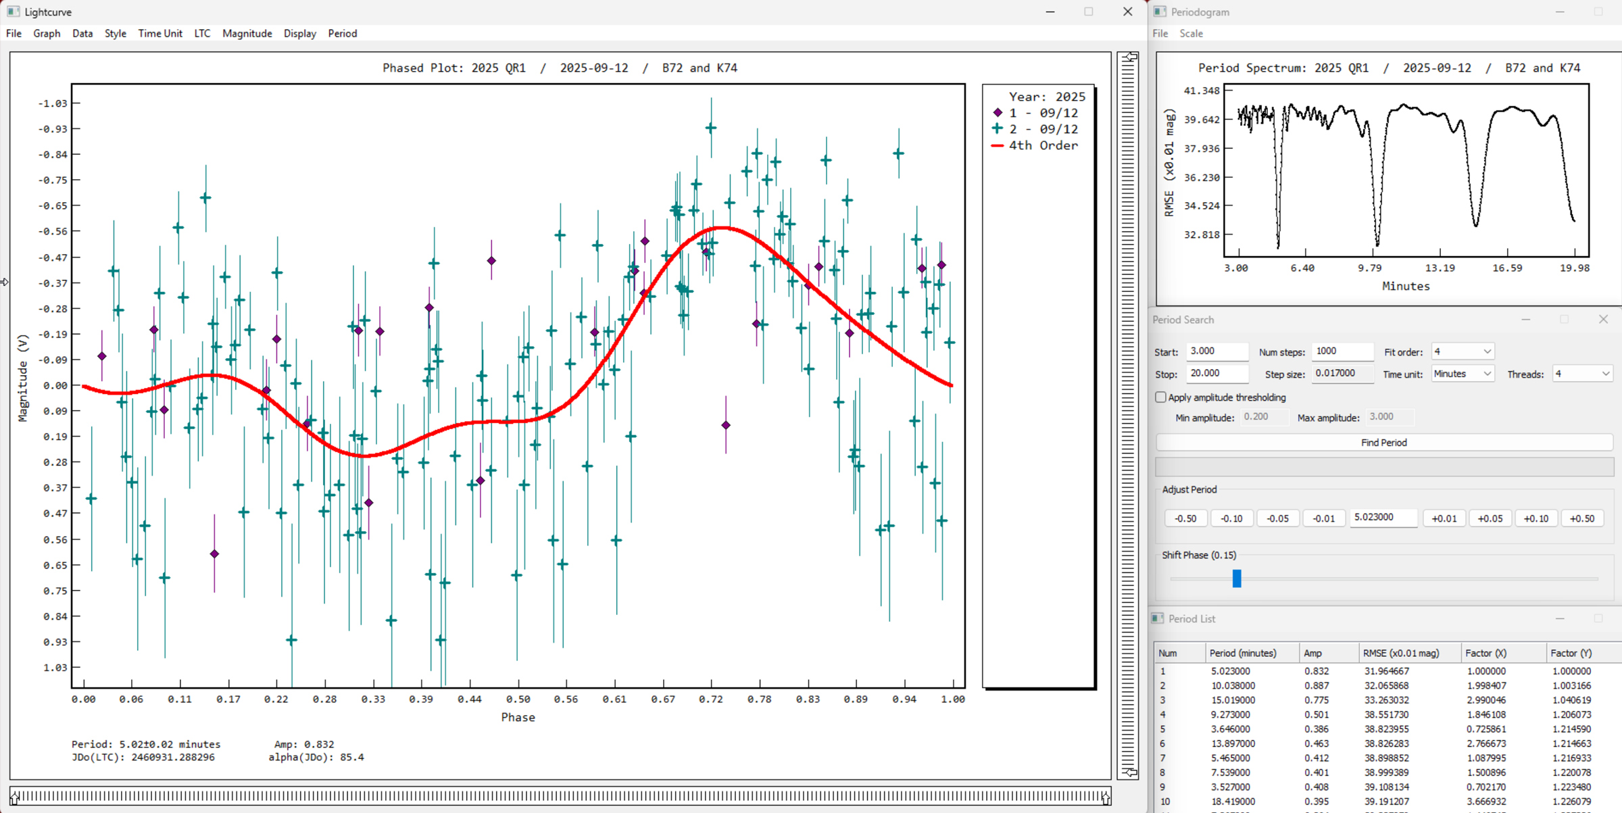Open the Graph menu
The width and height of the screenshot is (1622, 813).
click(x=47, y=33)
